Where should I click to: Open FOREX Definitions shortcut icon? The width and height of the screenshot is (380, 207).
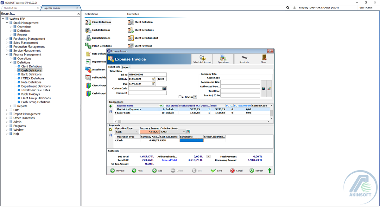pos(88,46)
